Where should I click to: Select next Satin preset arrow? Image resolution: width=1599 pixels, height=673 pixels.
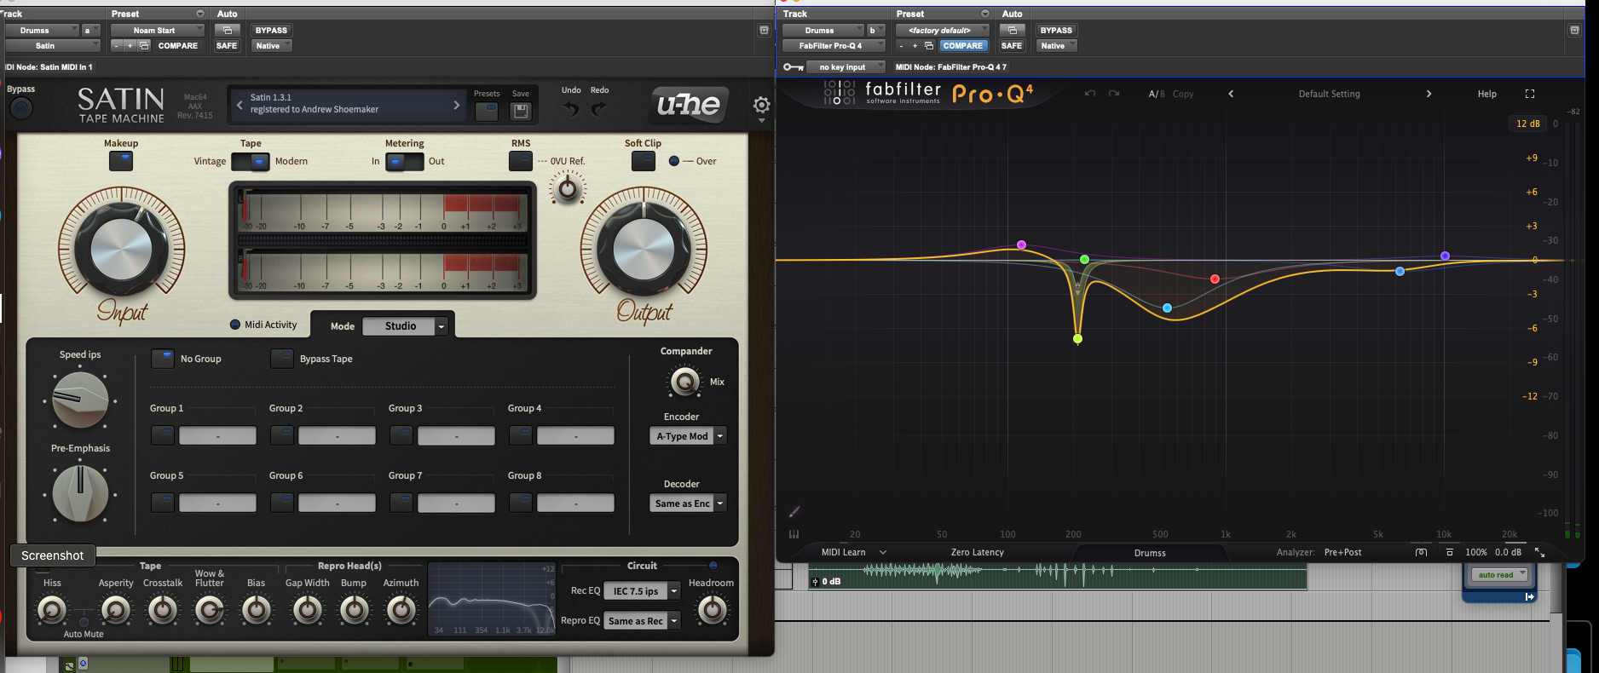[457, 105]
